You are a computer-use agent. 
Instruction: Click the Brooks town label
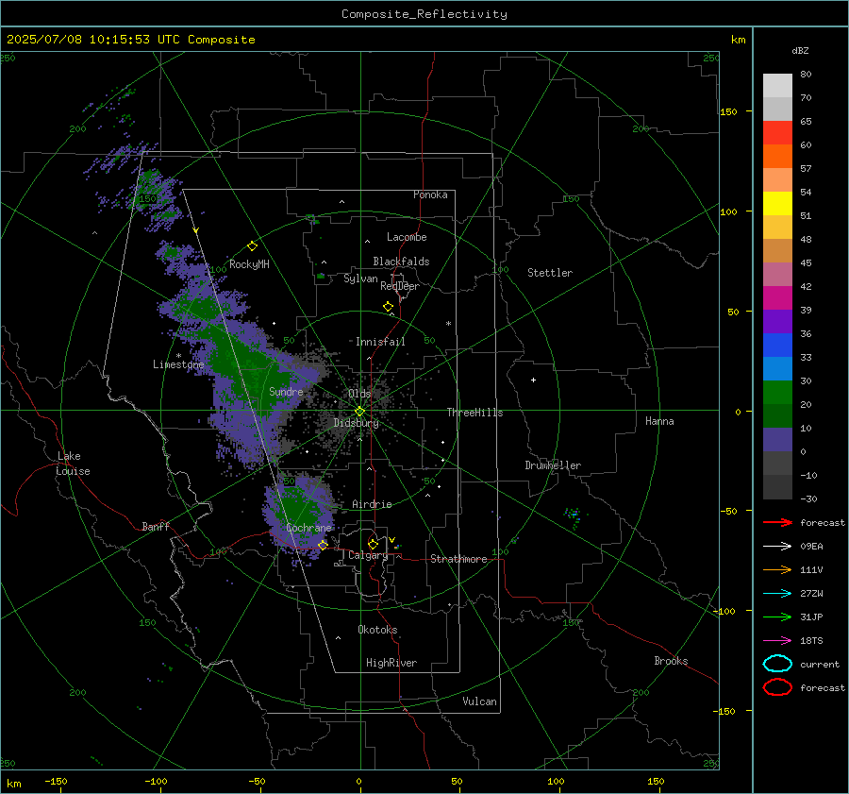point(671,661)
